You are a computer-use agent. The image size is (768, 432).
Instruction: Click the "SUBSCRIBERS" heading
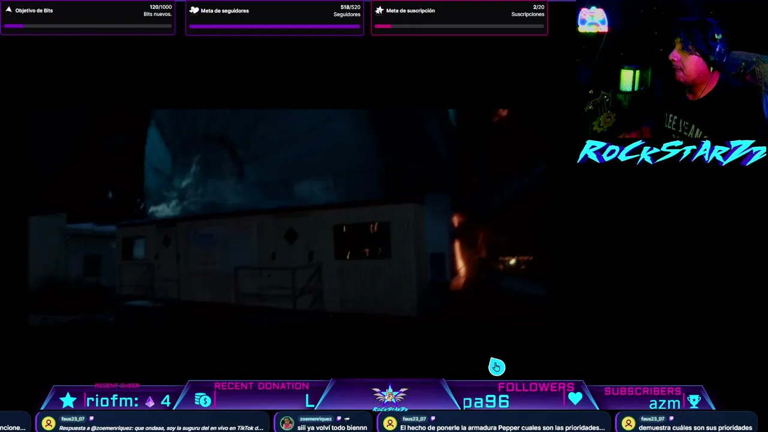click(643, 391)
